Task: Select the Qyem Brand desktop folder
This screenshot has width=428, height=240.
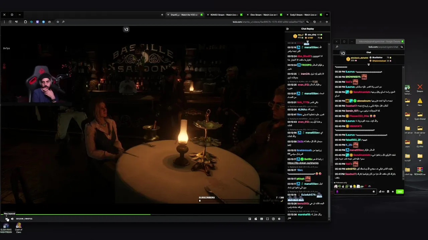Action: click(420, 116)
